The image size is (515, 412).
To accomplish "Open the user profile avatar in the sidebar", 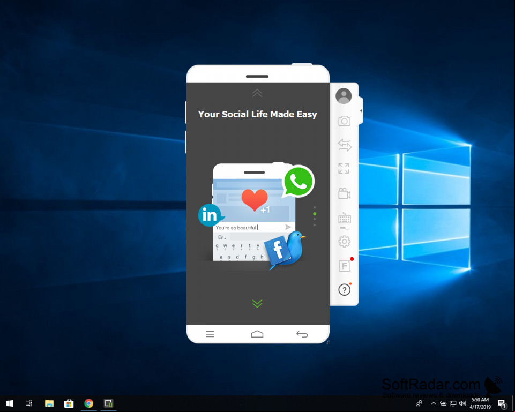I will (344, 96).
